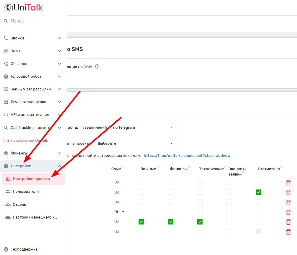Click the Voice robot icon in sidebar

(6, 76)
